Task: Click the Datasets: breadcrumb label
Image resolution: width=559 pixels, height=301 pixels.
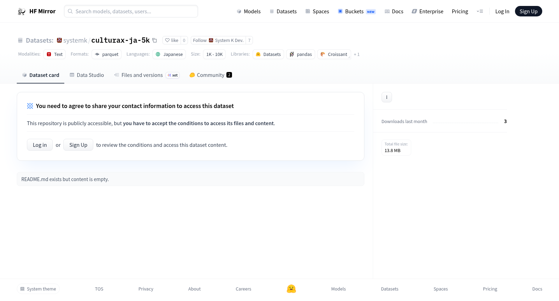Action: pos(36,40)
